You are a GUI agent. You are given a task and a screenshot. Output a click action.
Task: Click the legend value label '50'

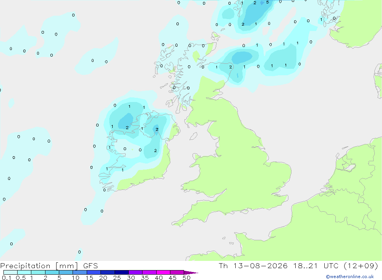click(x=186, y=278)
